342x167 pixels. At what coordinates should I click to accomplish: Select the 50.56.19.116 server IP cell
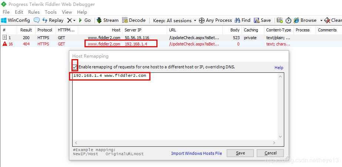(137, 38)
